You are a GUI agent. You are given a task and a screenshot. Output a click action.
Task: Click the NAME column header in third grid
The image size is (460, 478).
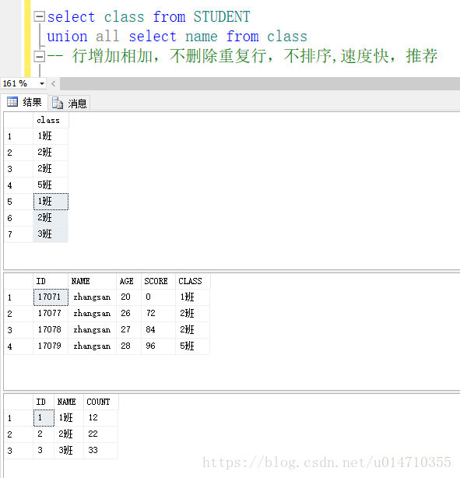point(69,402)
